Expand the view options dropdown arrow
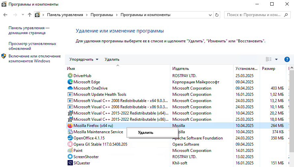Image resolution: width=294 pixels, height=167 pixels. point(276,59)
